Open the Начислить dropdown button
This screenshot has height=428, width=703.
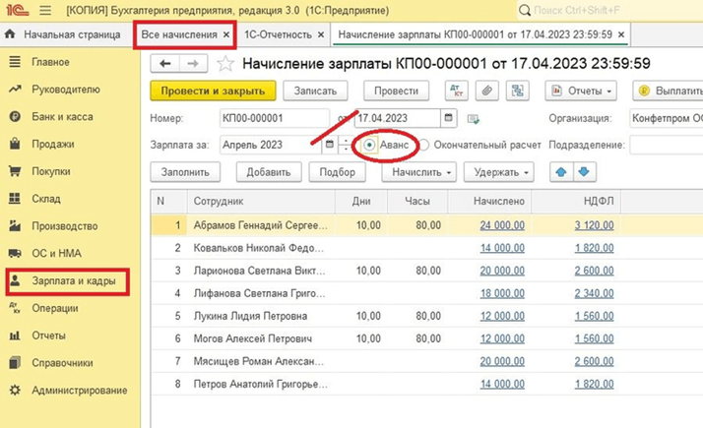tap(421, 171)
